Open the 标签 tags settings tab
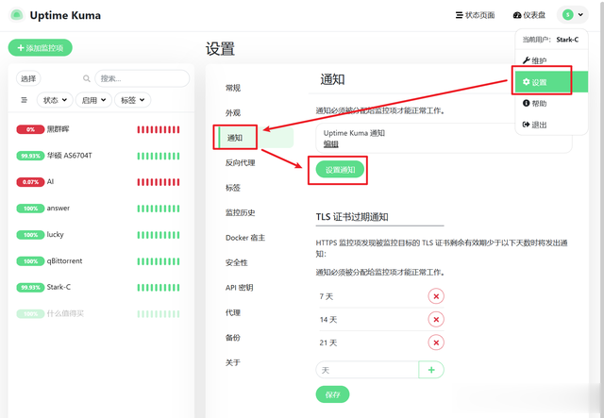The width and height of the screenshot is (604, 418). point(233,188)
